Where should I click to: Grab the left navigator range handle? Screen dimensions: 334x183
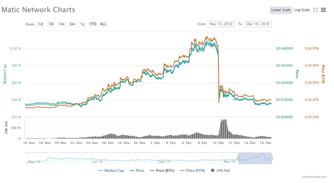(x=238, y=158)
